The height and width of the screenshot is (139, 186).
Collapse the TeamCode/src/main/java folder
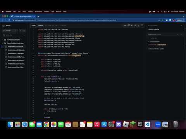[3, 43]
